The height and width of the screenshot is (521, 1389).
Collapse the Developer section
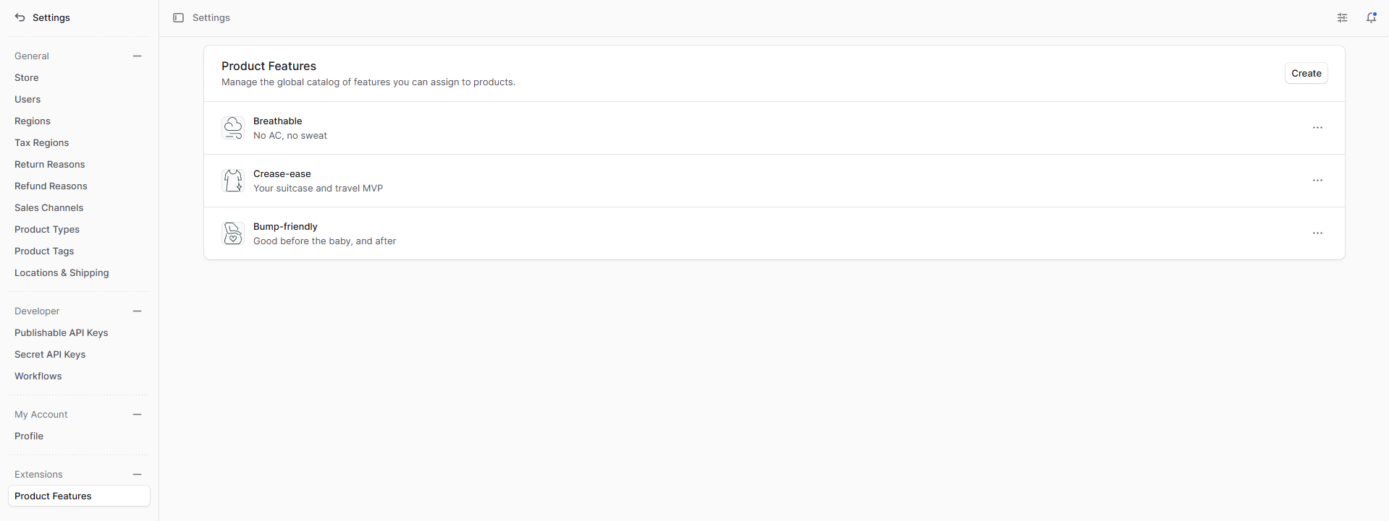[x=138, y=311]
